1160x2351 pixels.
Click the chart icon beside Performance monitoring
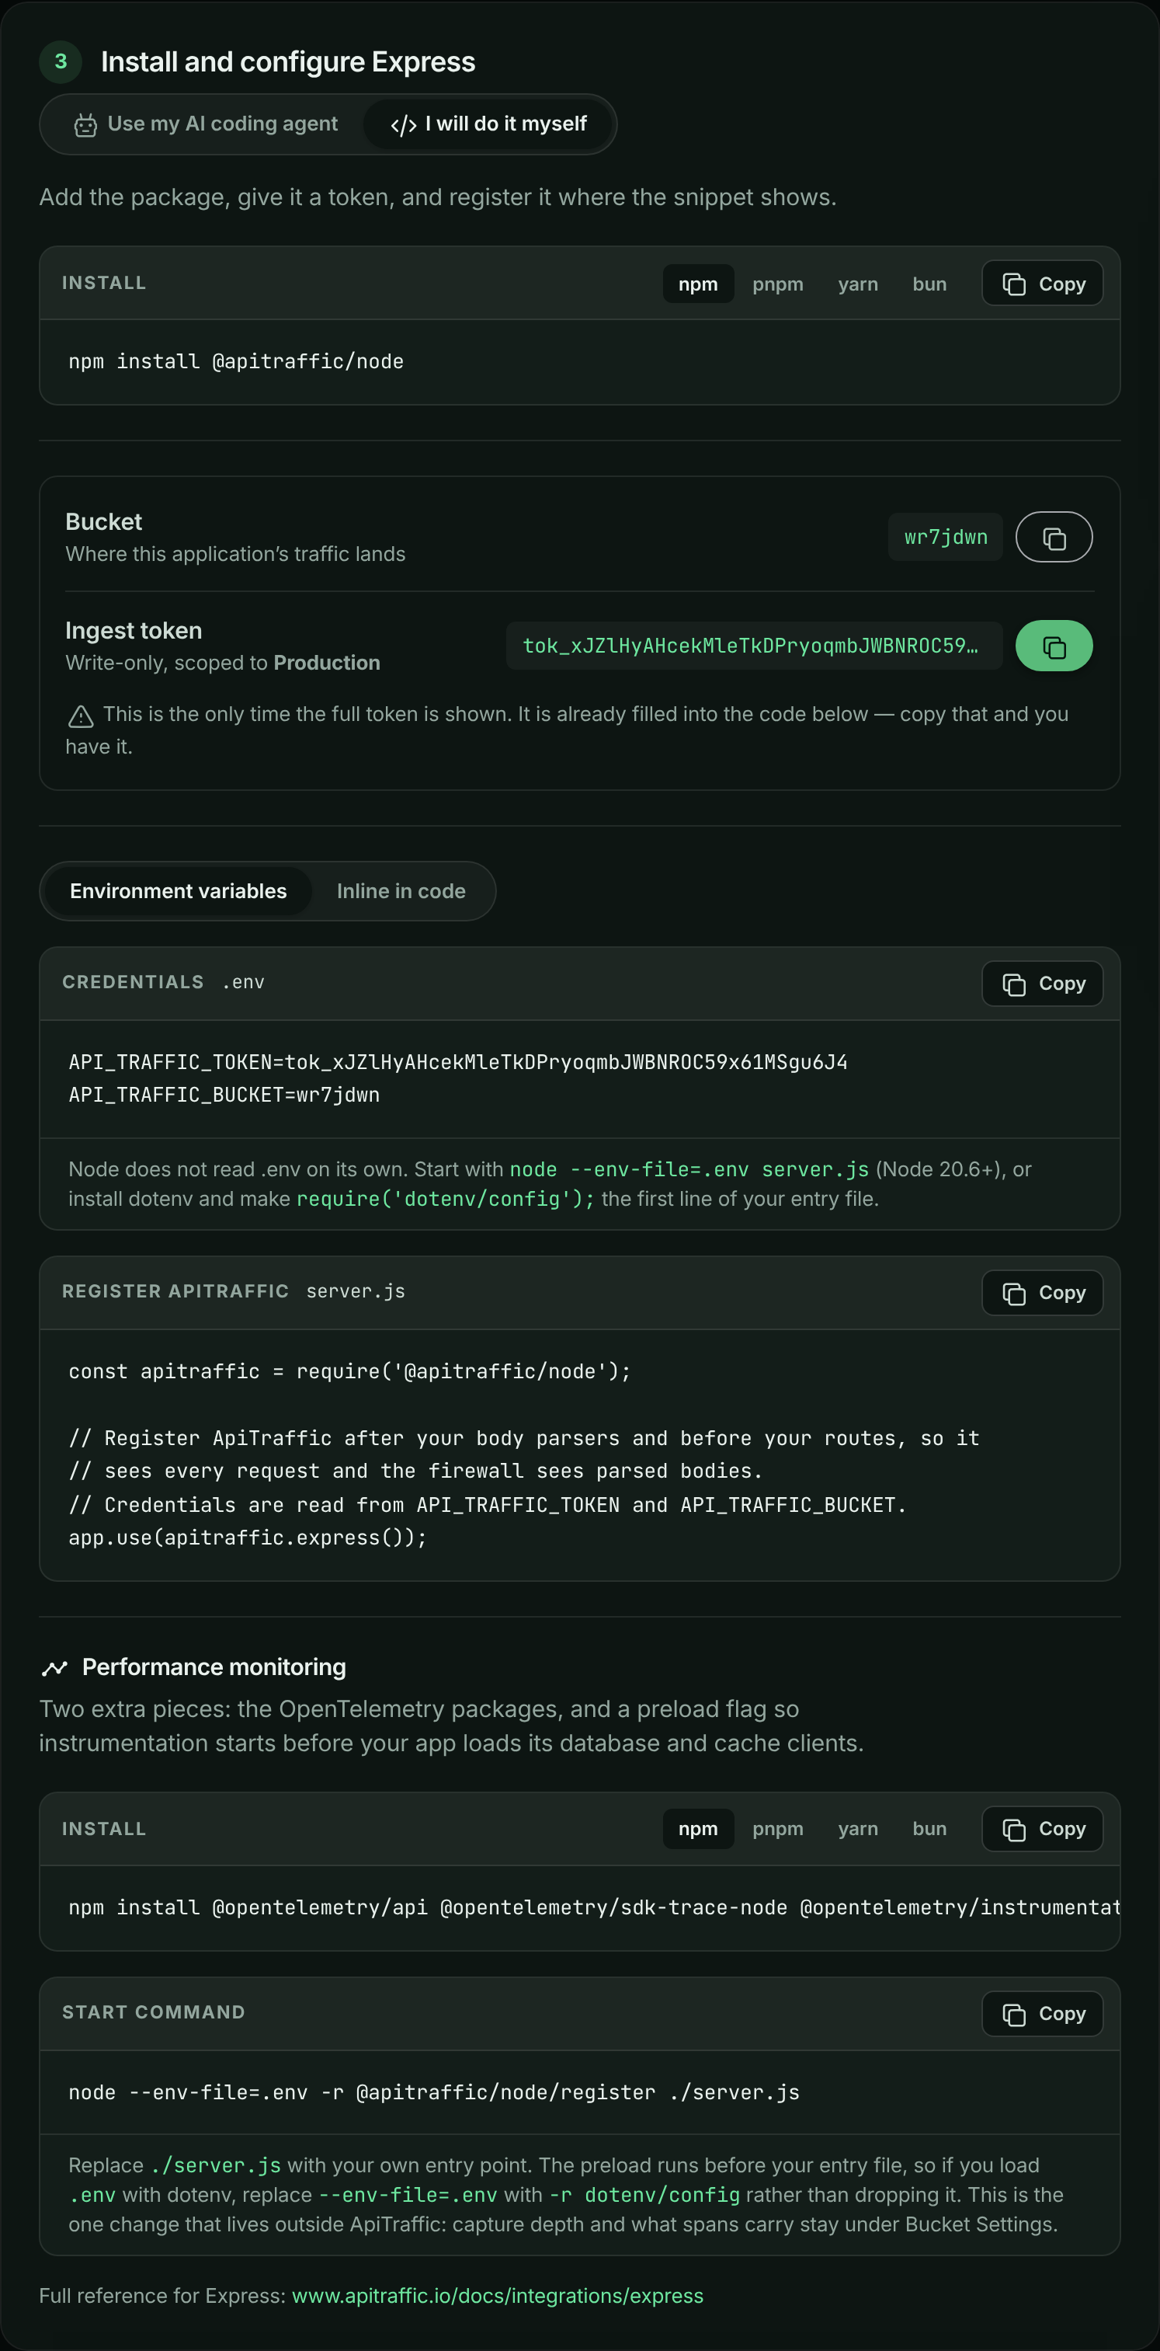pyautogui.click(x=54, y=1668)
